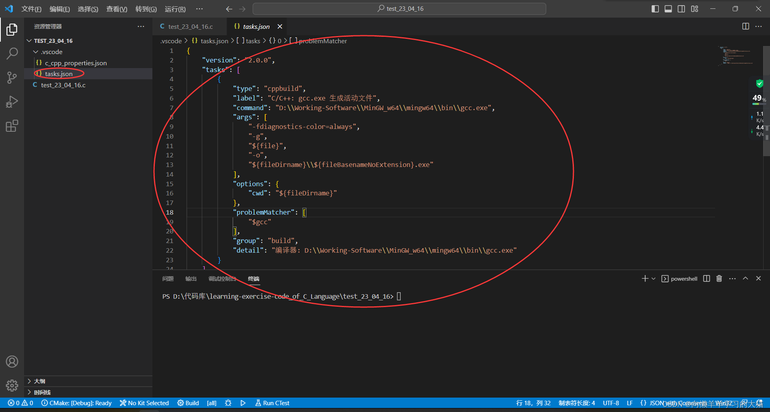Open c_cpp_properties.json in the explorer
This screenshot has width=770, height=412.
(88, 63)
